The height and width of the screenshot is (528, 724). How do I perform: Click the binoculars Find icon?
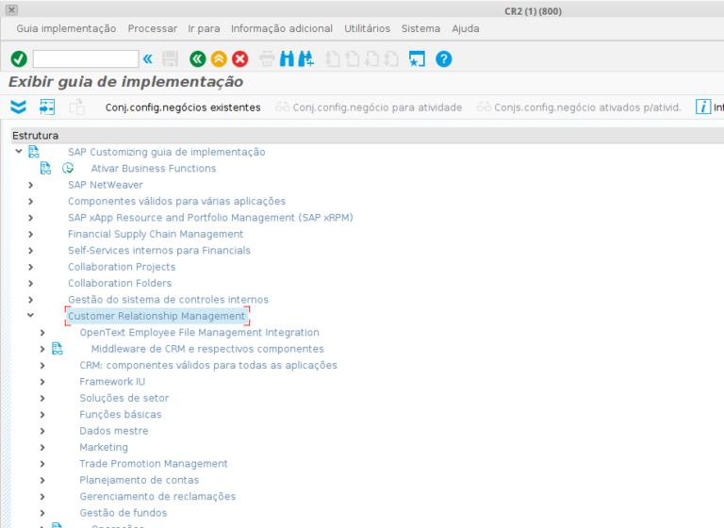pos(288,59)
